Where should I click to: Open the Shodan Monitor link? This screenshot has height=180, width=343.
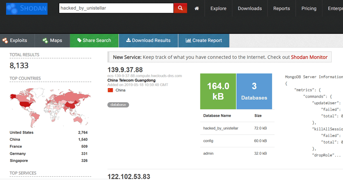click(309, 57)
